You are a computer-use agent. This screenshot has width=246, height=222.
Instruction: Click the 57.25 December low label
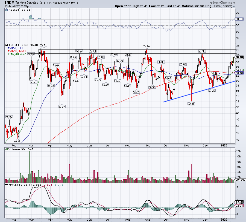pyautogui.click(x=212, y=91)
